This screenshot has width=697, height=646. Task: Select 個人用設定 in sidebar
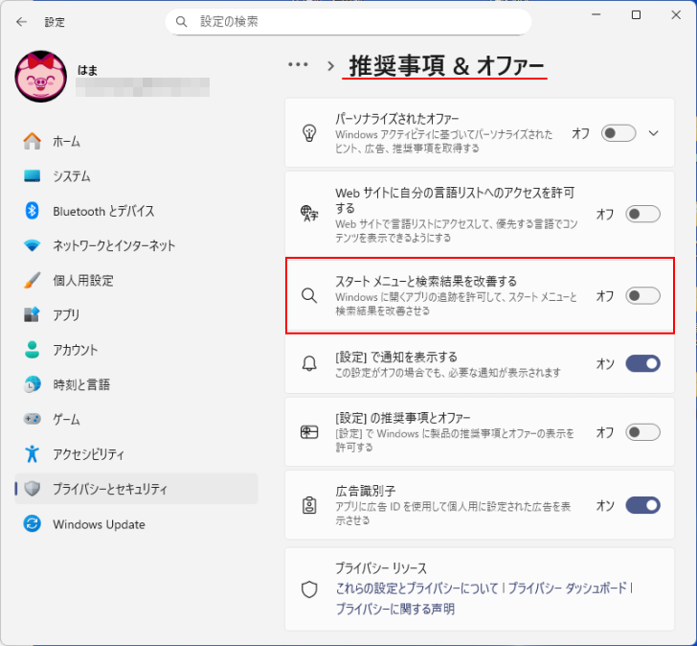(137, 280)
